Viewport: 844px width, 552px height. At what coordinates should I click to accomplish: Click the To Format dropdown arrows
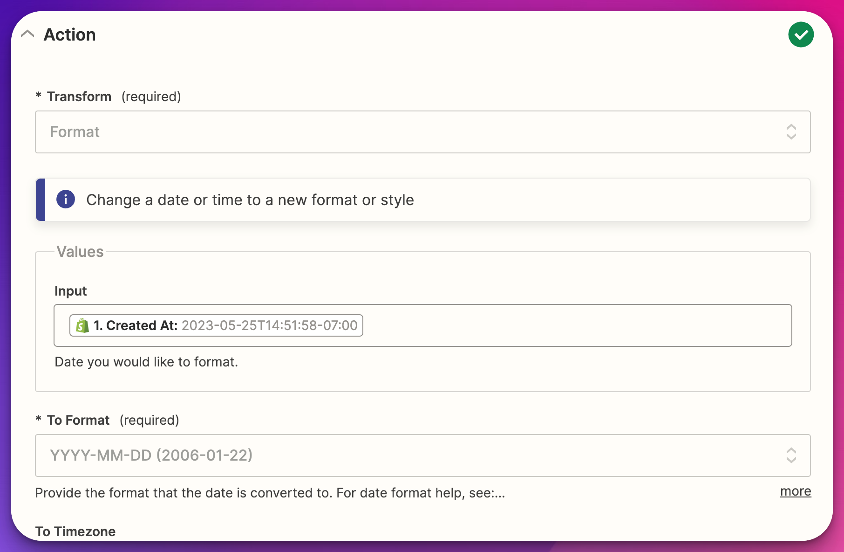(x=791, y=455)
